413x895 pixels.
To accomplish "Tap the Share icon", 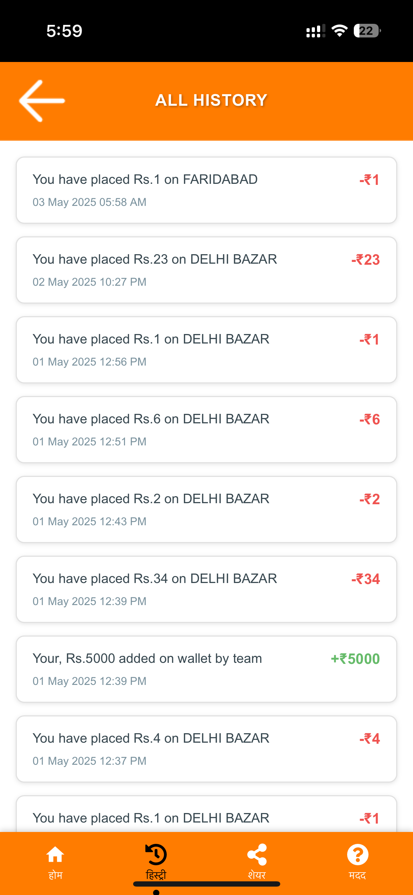I will (x=257, y=855).
